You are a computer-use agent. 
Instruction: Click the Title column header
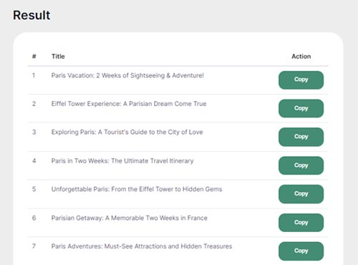(58, 57)
